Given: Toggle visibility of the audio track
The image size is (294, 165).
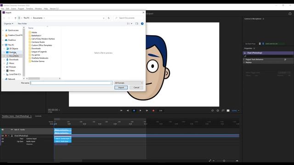Looking at the screenshot, I should pos(3,129).
